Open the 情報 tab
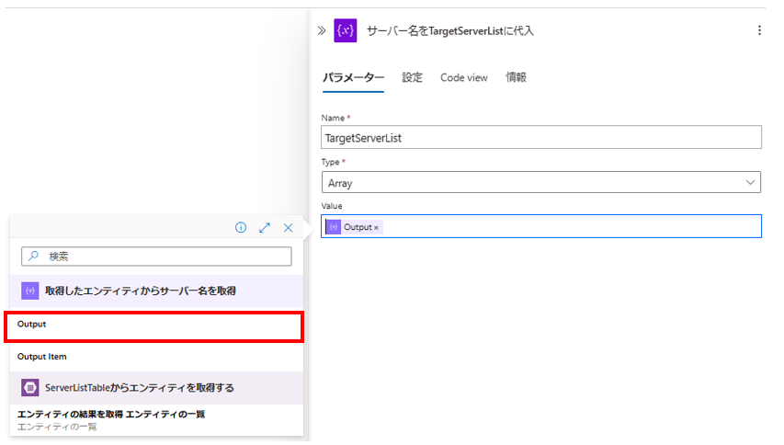784x445 pixels. point(516,77)
